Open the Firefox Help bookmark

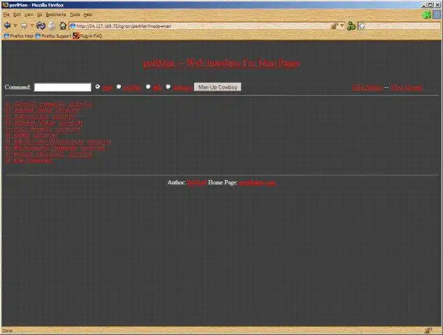(18, 36)
